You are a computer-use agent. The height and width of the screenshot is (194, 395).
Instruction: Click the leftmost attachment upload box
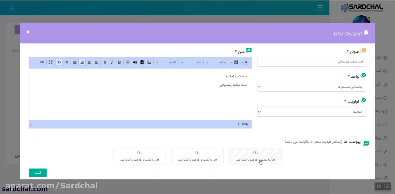coord(140,156)
